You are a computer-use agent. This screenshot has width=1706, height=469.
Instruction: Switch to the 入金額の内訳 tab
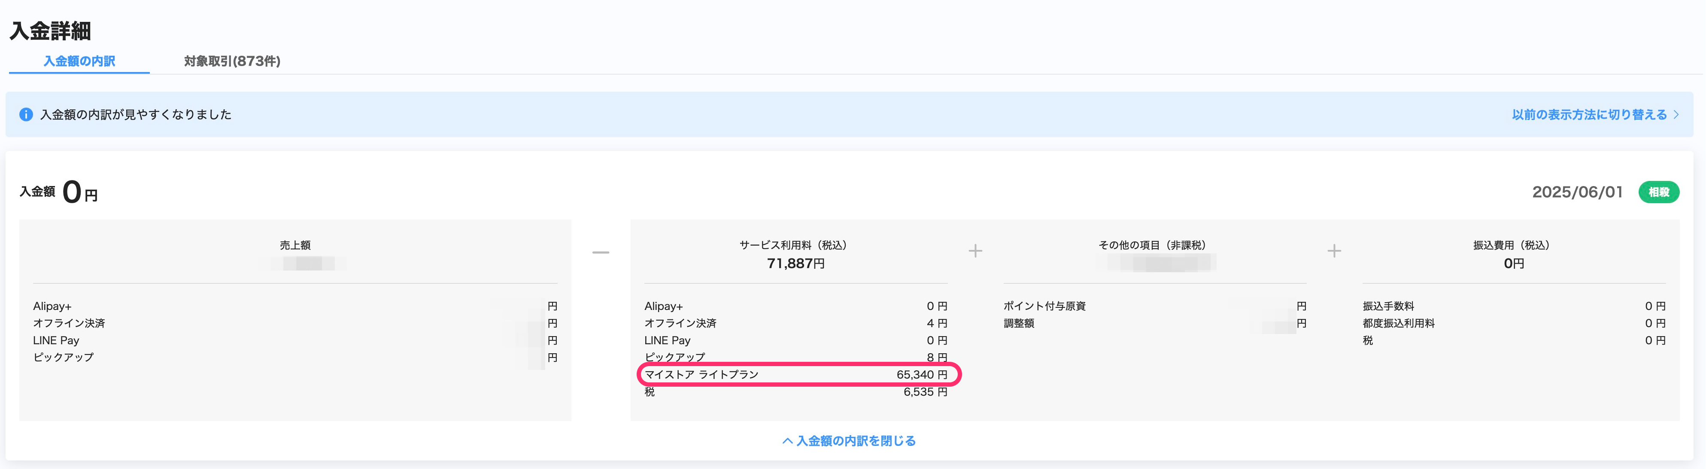coord(79,61)
